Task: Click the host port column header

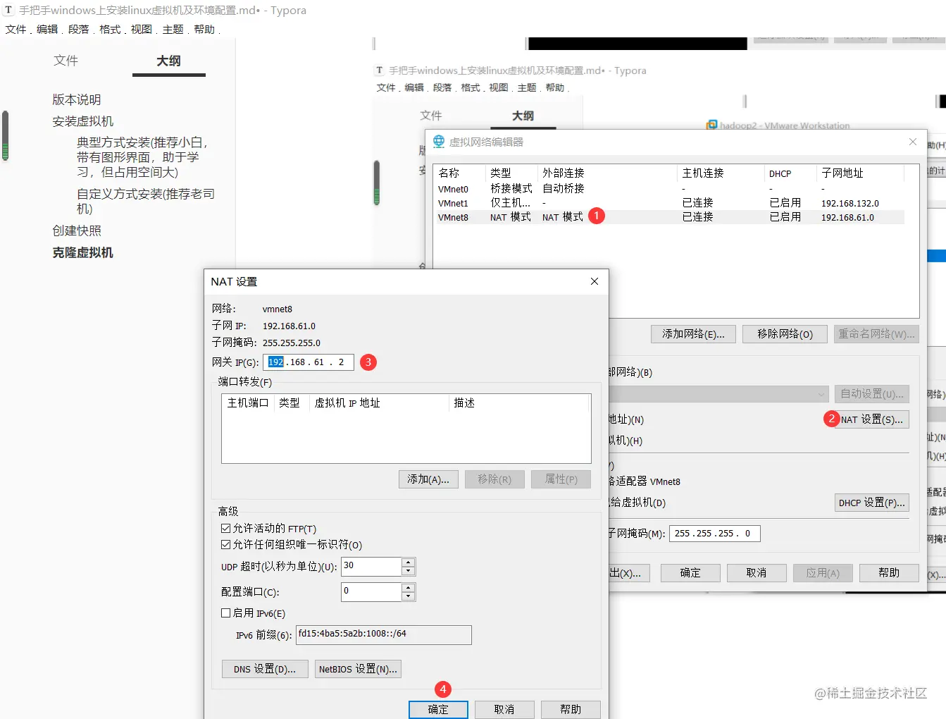Action: (x=248, y=402)
